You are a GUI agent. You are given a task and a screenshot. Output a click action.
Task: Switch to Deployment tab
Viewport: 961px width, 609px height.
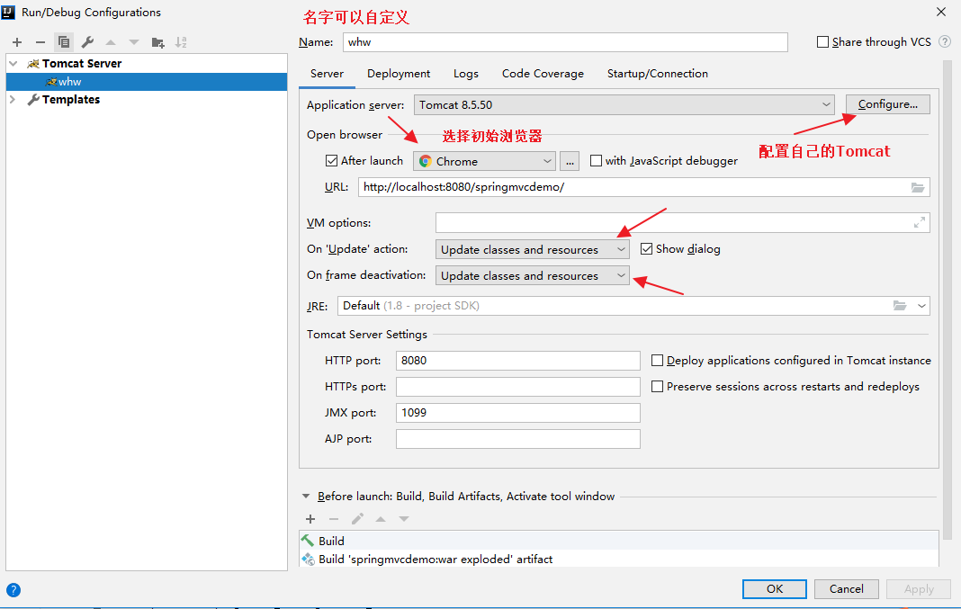tap(399, 74)
